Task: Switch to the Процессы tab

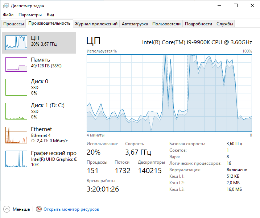Action: click(x=13, y=24)
